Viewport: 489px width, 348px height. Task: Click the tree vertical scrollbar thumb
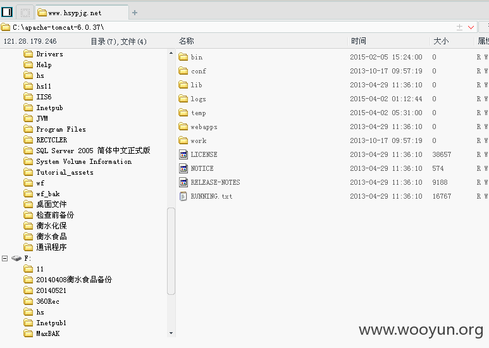[x=171, y=251]
